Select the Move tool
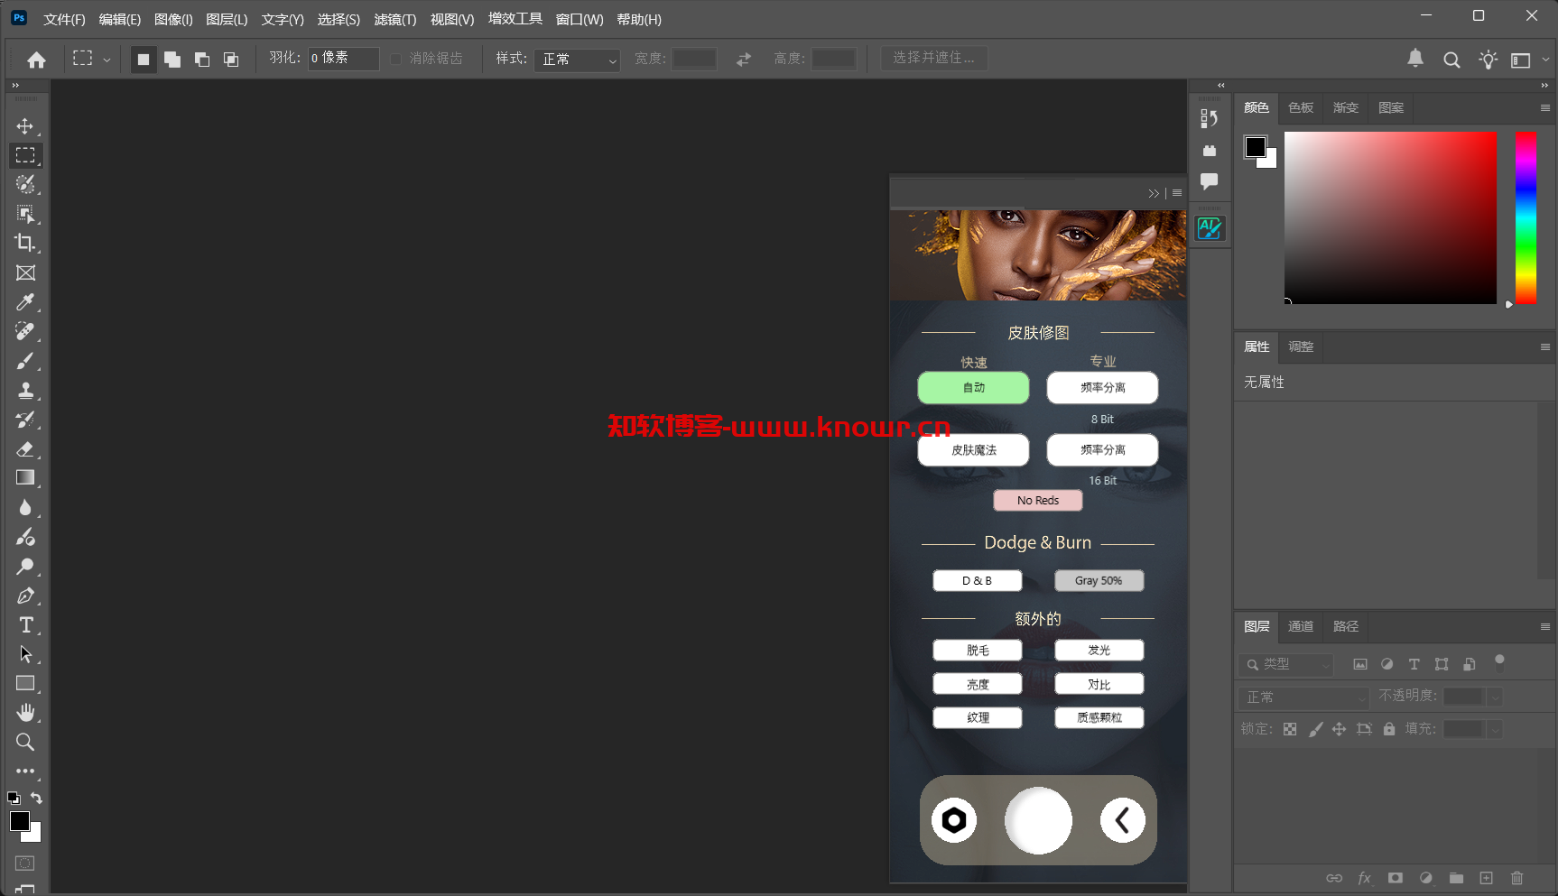 pyautogui.click(x=25, y=126)
